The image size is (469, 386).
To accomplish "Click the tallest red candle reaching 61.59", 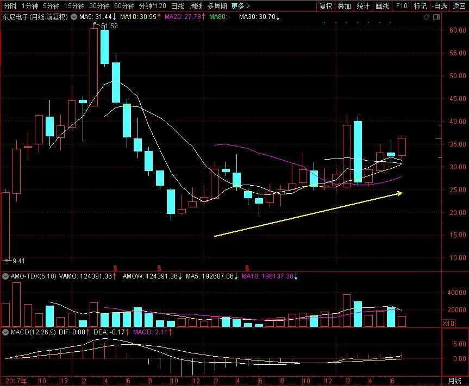I will [x=93, y=67].
